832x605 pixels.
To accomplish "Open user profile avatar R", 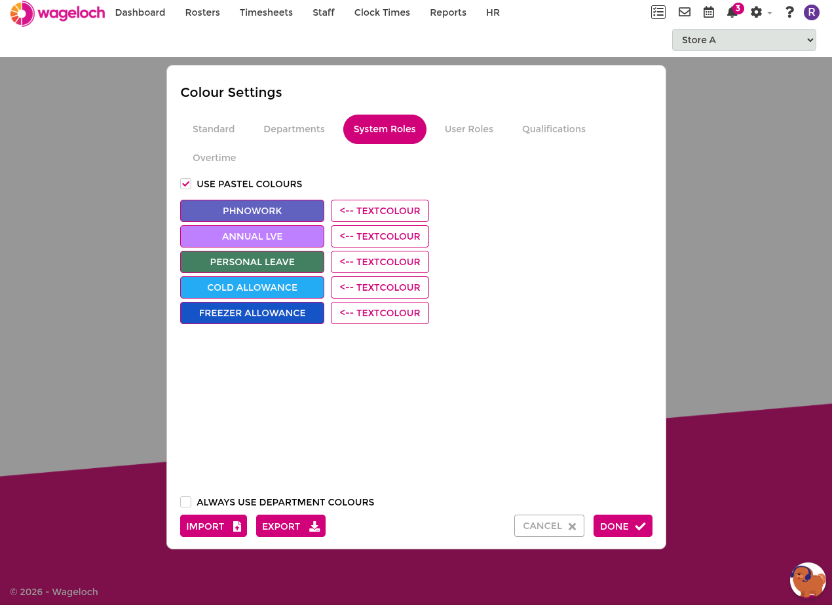I will (812, 12).
